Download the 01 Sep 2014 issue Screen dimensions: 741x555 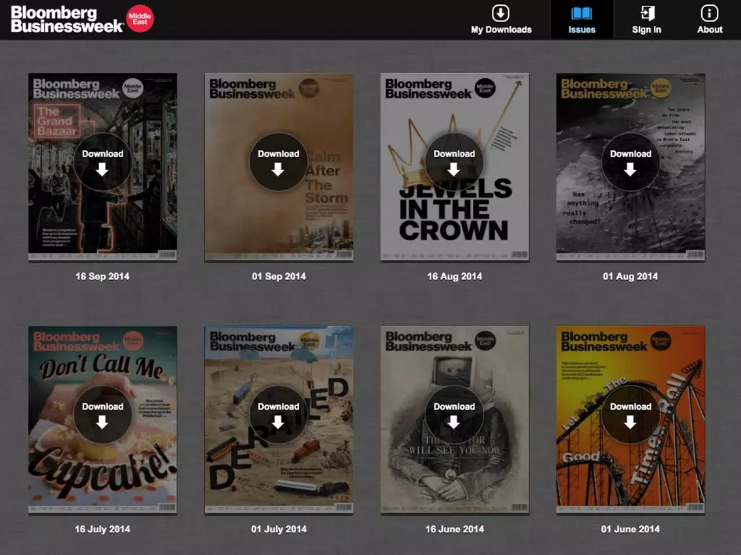tap(279, 162)
